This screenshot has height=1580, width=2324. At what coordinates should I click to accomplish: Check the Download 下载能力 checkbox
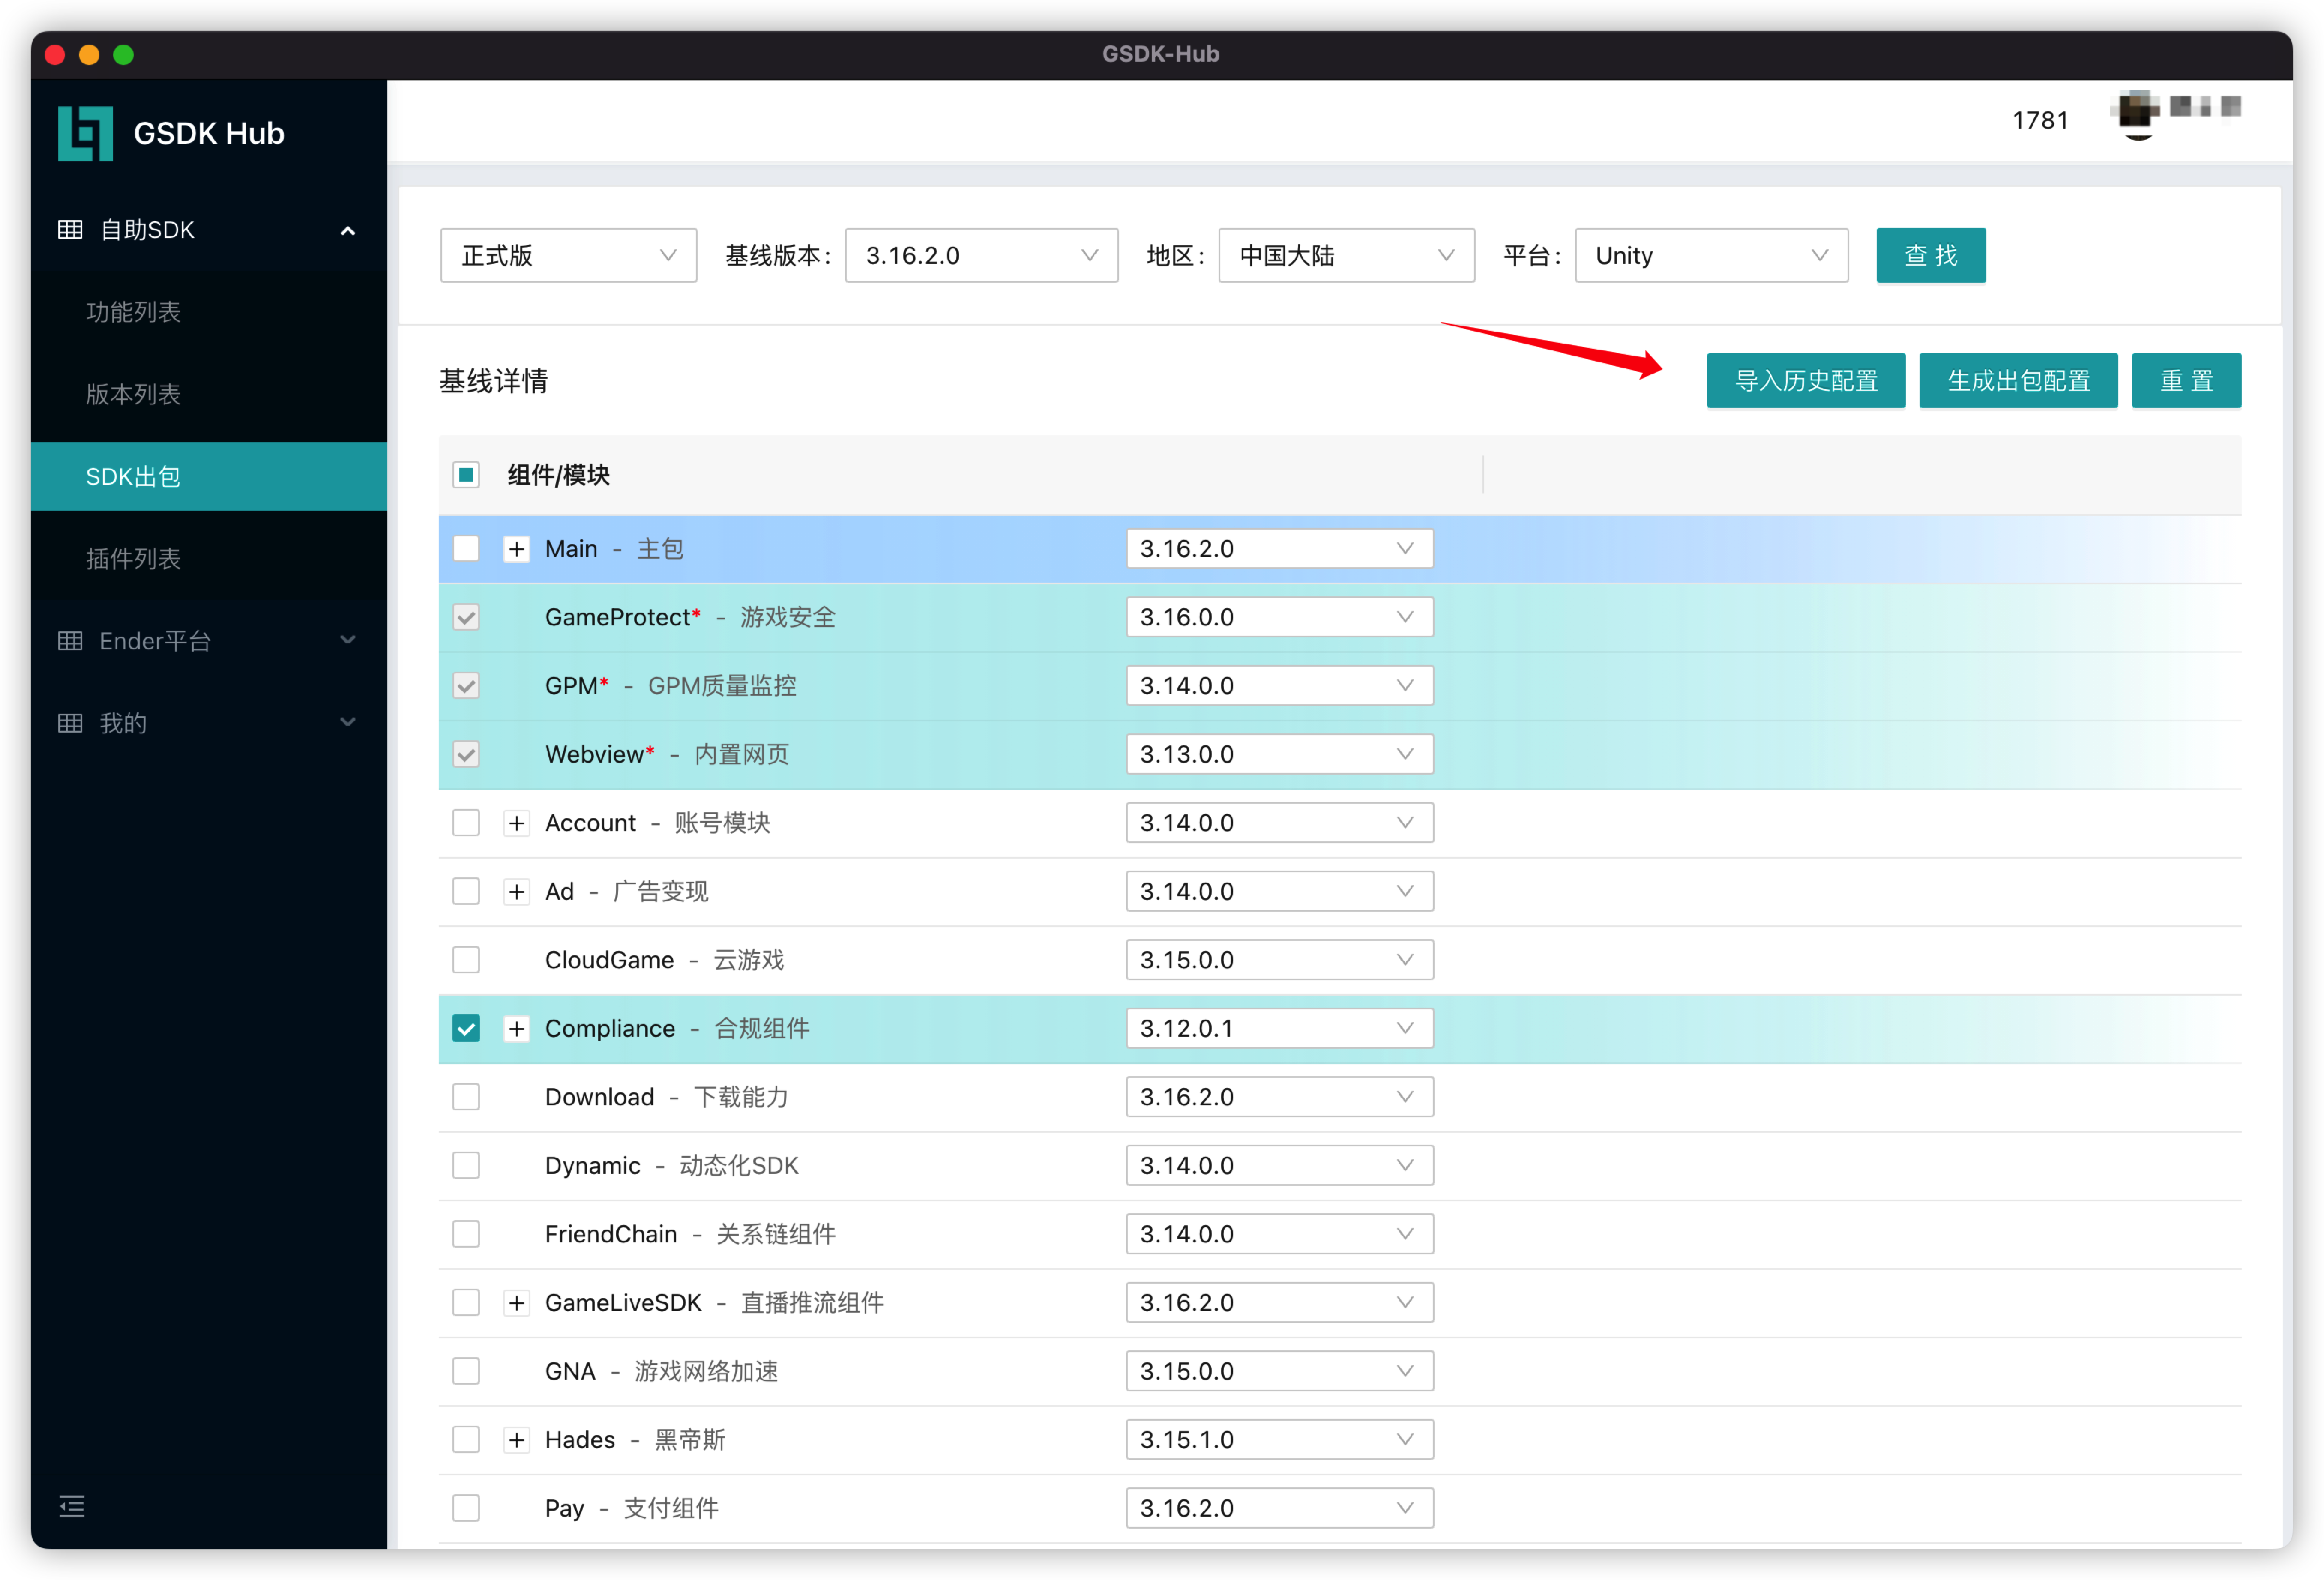[x=466, y=1097]
